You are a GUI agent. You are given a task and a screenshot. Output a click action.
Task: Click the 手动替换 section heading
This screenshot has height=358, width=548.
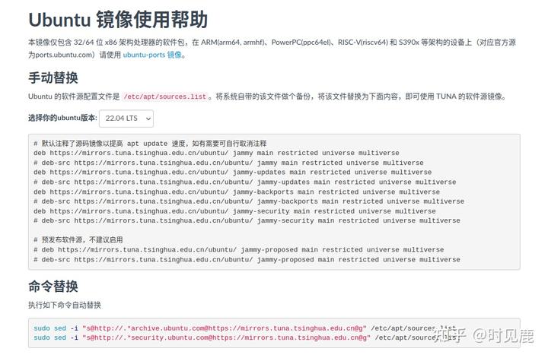pyautogui.click(x=53, y=78)
